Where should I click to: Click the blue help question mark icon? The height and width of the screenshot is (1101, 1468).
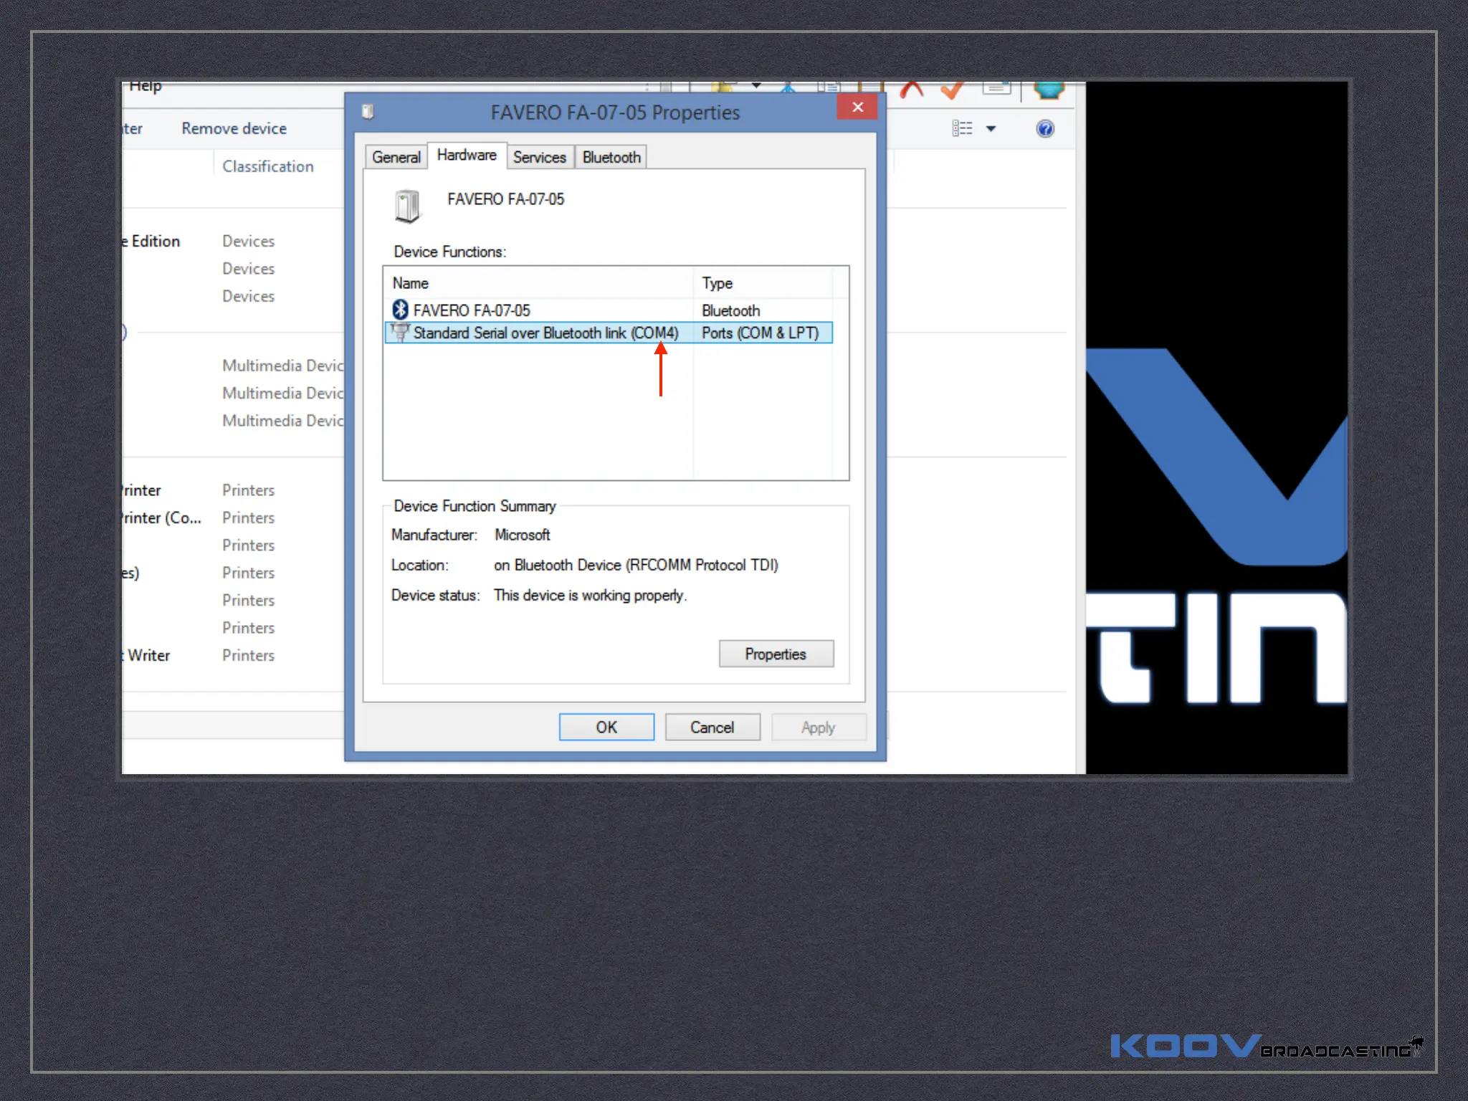click(x=1044, y=129)
